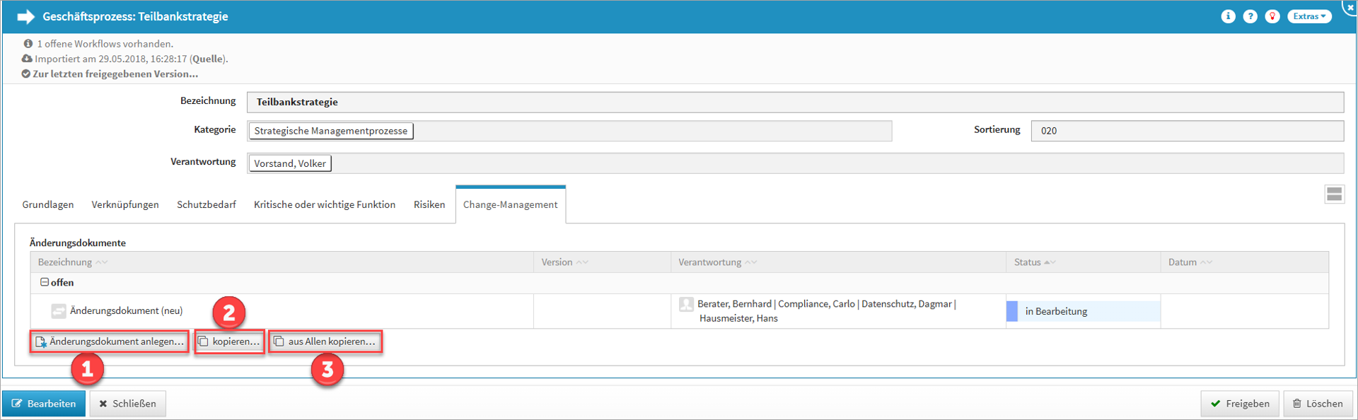Open the Schutzbedarf tab
This screenshot has height=420, width=1358.
point(207,204)
